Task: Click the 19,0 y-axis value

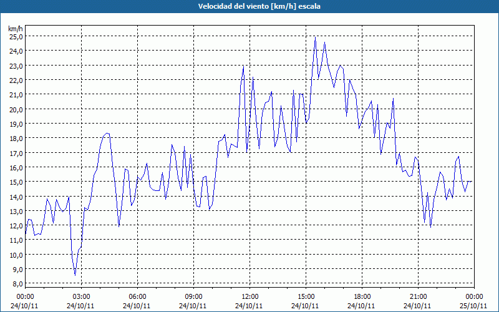Action: [16, 124]
